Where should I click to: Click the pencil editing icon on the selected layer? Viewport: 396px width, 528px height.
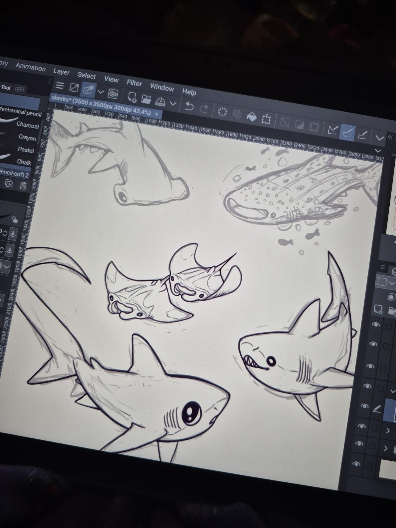(x=377, y=409)
